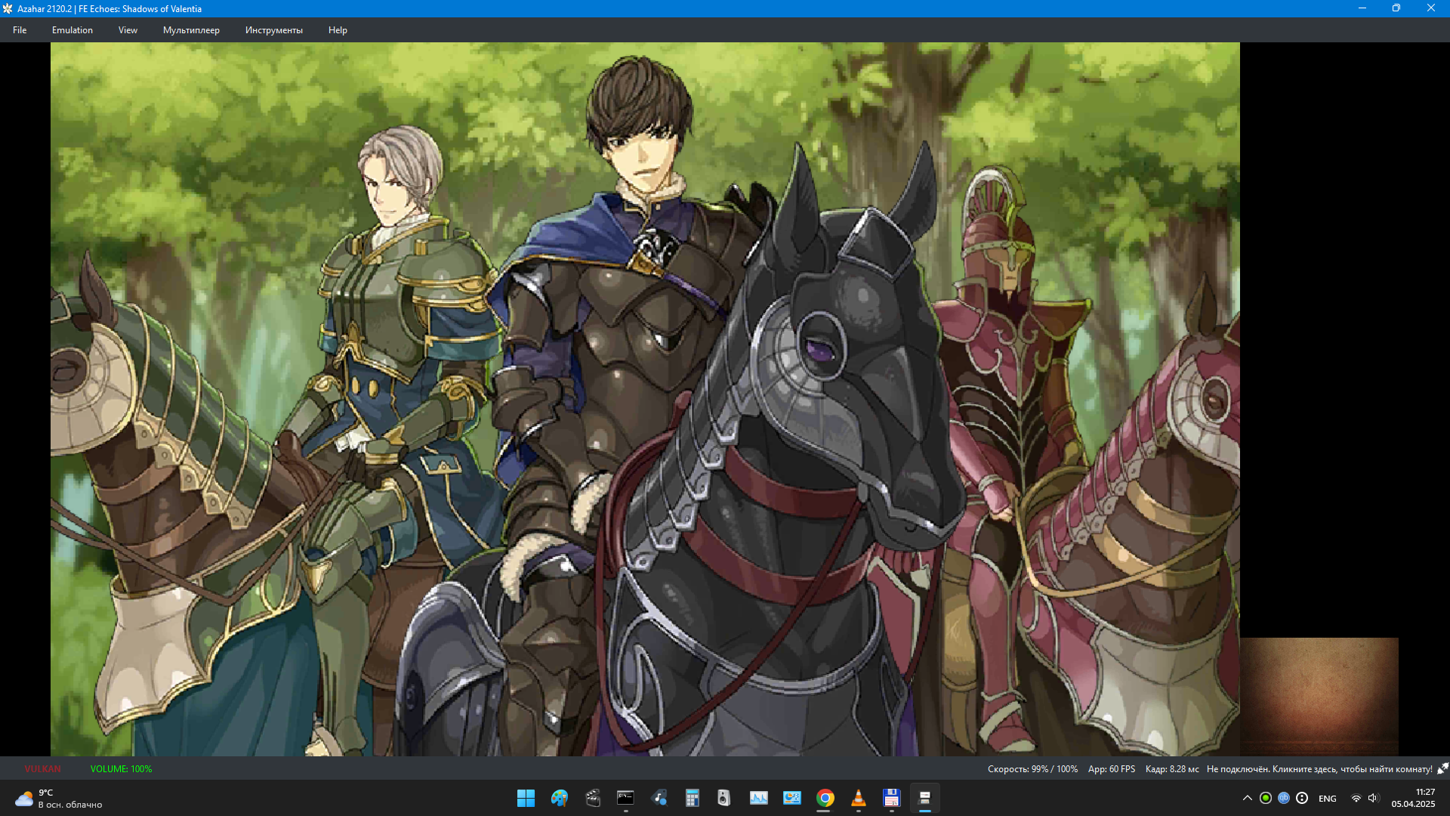Open the music note app on taskbar
This screenshot has width=1450, height=816.
659,798
